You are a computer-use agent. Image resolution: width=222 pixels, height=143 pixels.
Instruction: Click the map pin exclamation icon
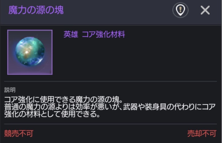pos(180,10)
